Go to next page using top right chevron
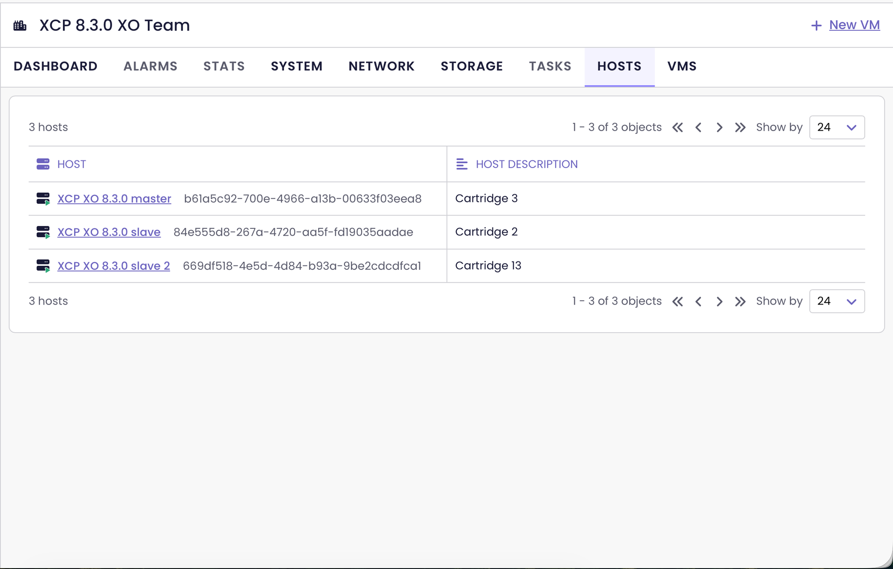893x569 pixels. [719, 128]
